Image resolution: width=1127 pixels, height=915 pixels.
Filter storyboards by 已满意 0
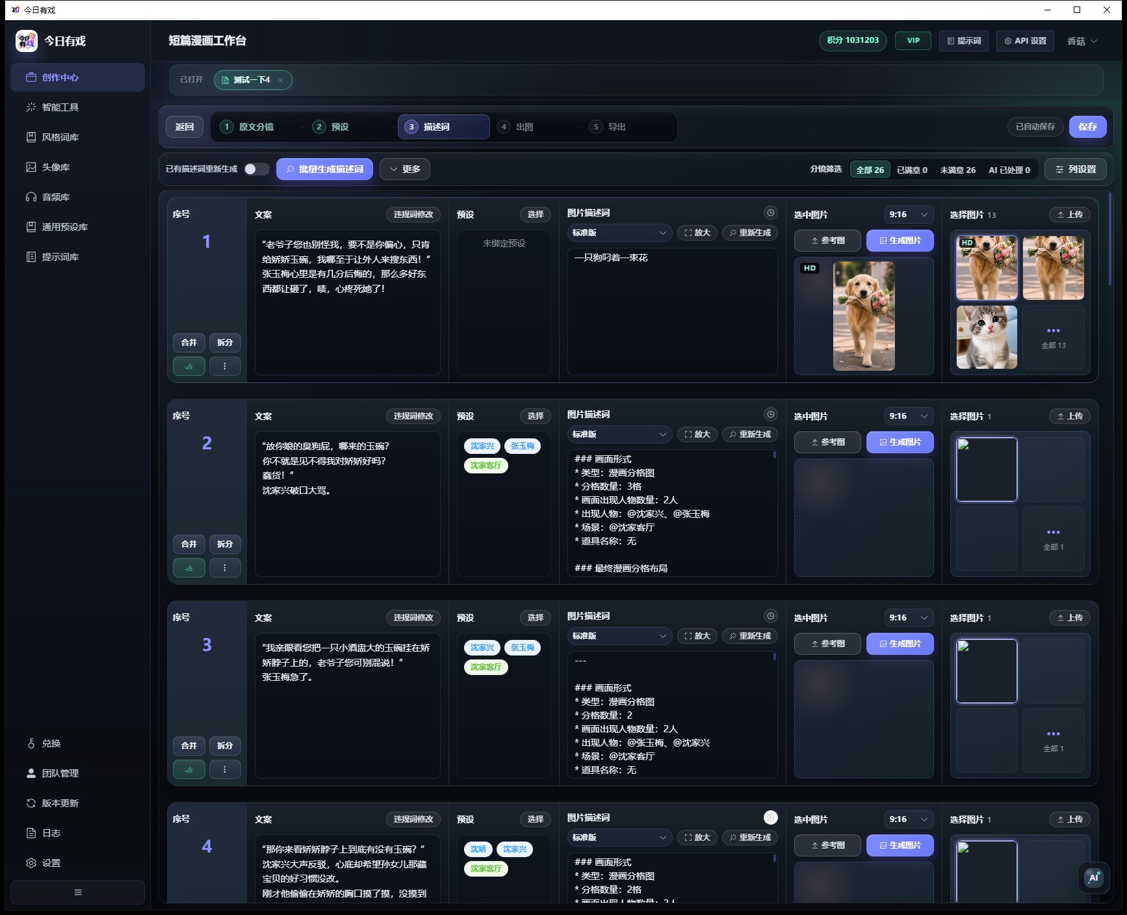coord(912,170)
